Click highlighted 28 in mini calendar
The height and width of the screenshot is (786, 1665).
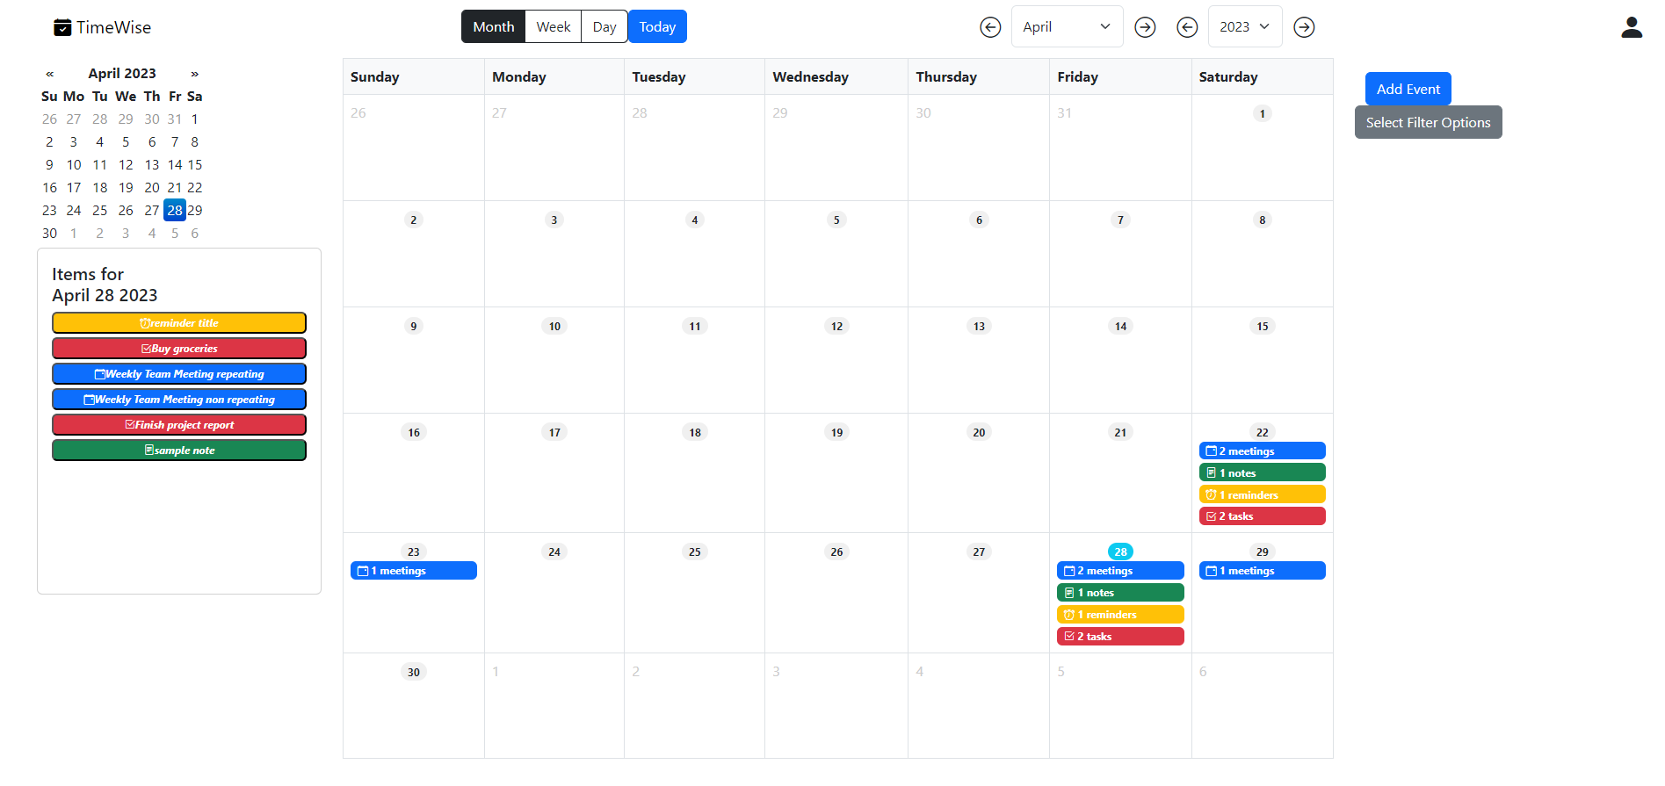pos(175,210)
